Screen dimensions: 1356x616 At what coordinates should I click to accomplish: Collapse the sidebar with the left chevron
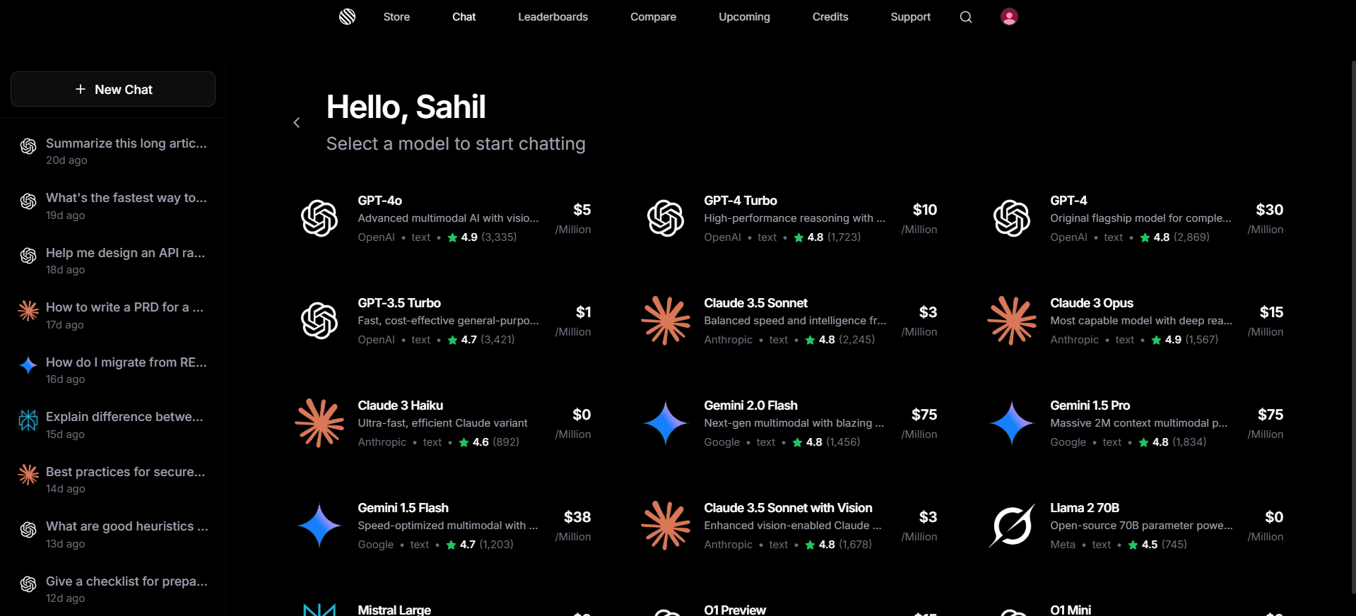pos(296,122)
